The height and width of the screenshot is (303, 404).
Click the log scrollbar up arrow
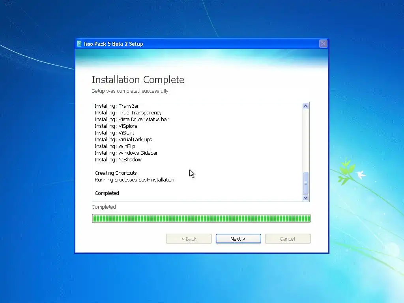click(306, 106)
